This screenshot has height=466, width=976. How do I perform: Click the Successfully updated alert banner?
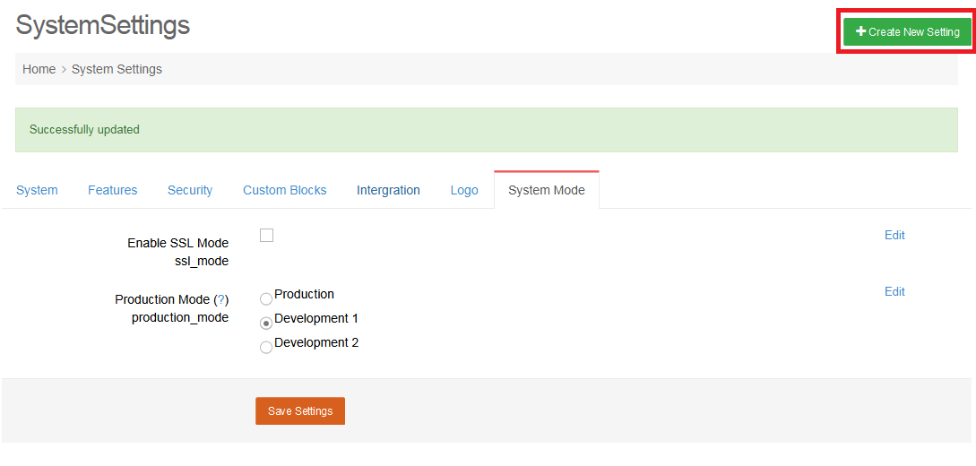tap(486, 130)
